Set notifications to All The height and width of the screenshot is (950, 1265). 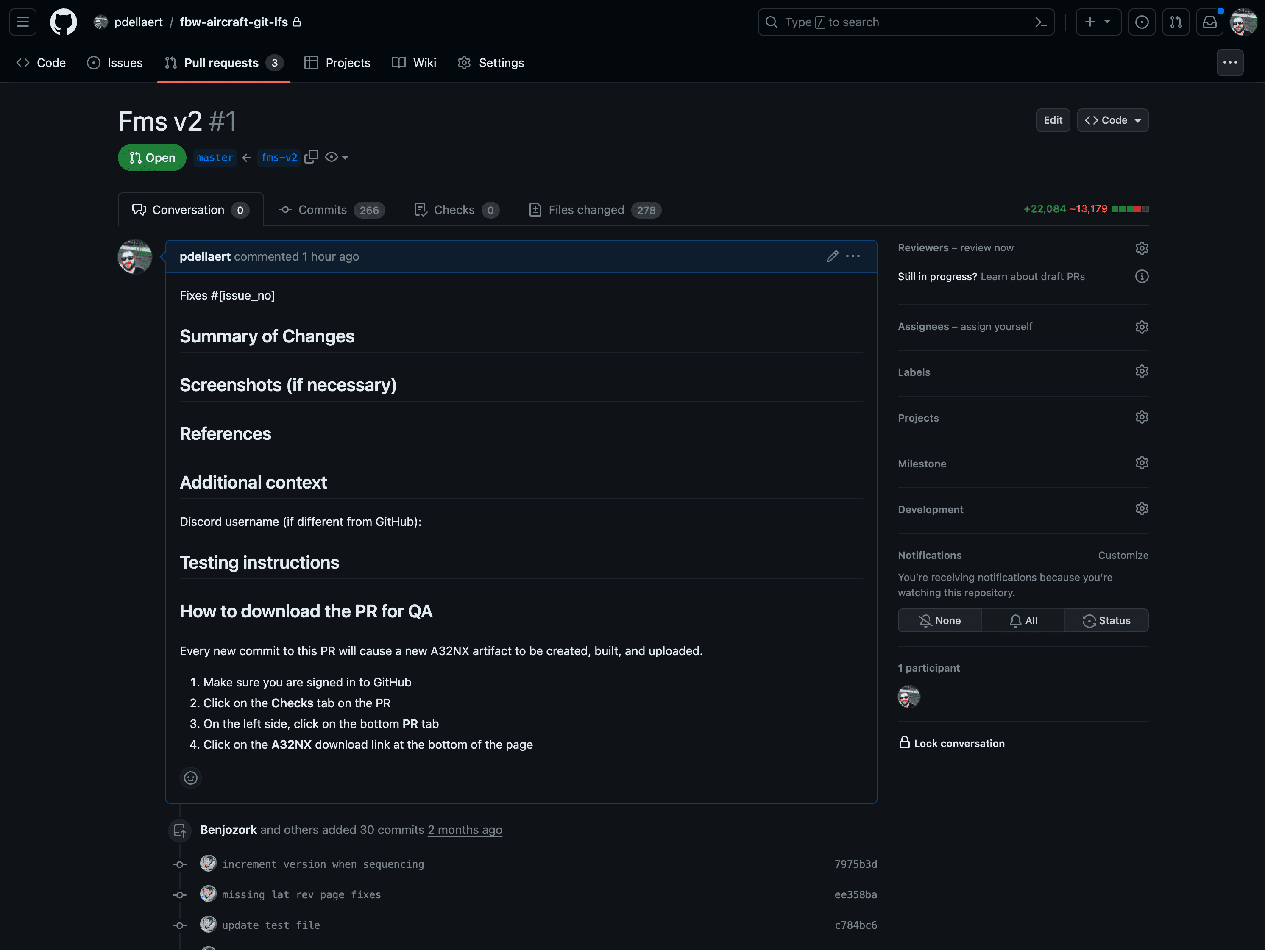1023,620
